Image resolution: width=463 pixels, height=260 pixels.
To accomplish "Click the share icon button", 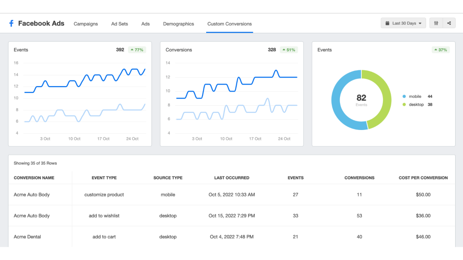I will coord(449,23).
